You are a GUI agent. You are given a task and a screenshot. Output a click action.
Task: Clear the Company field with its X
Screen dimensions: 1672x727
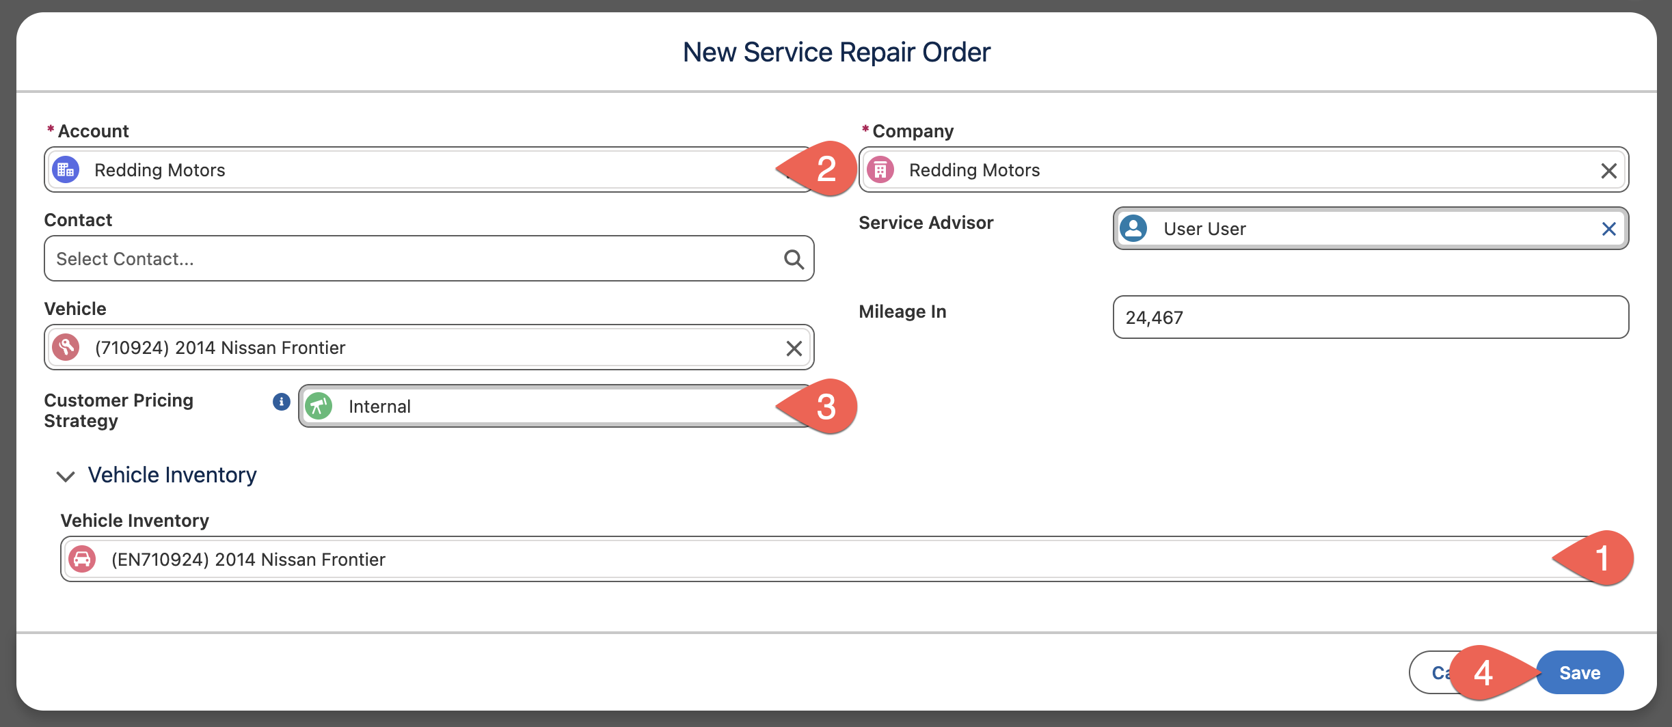click(1608, 170)
